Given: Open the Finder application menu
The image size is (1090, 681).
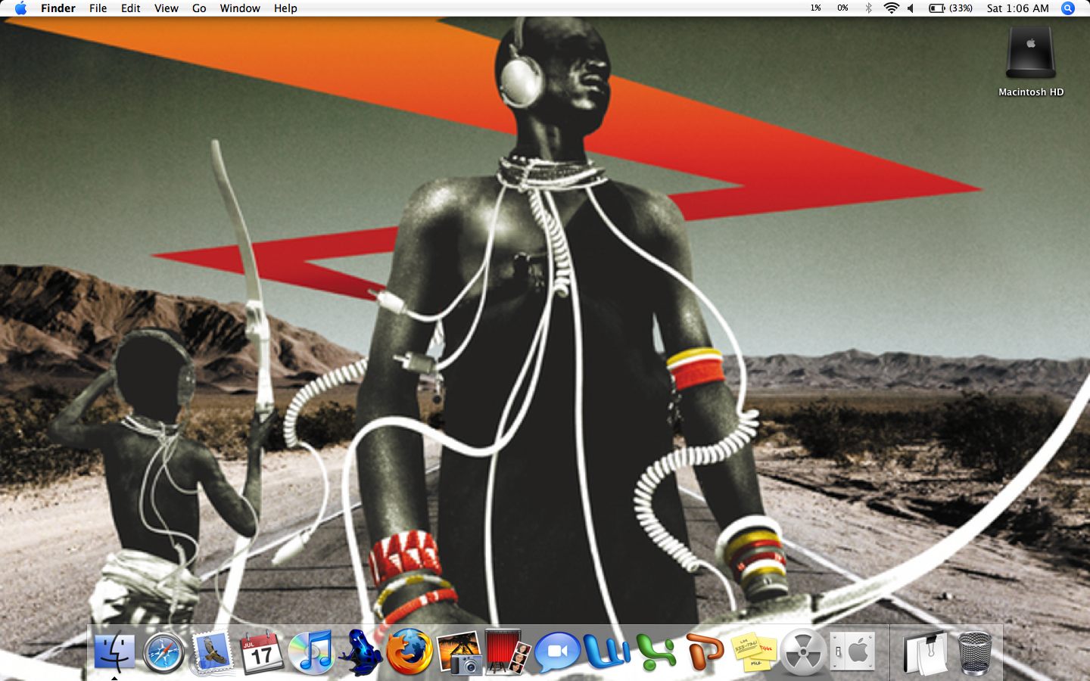Looking at the screenshot, I should coord(58,8).
